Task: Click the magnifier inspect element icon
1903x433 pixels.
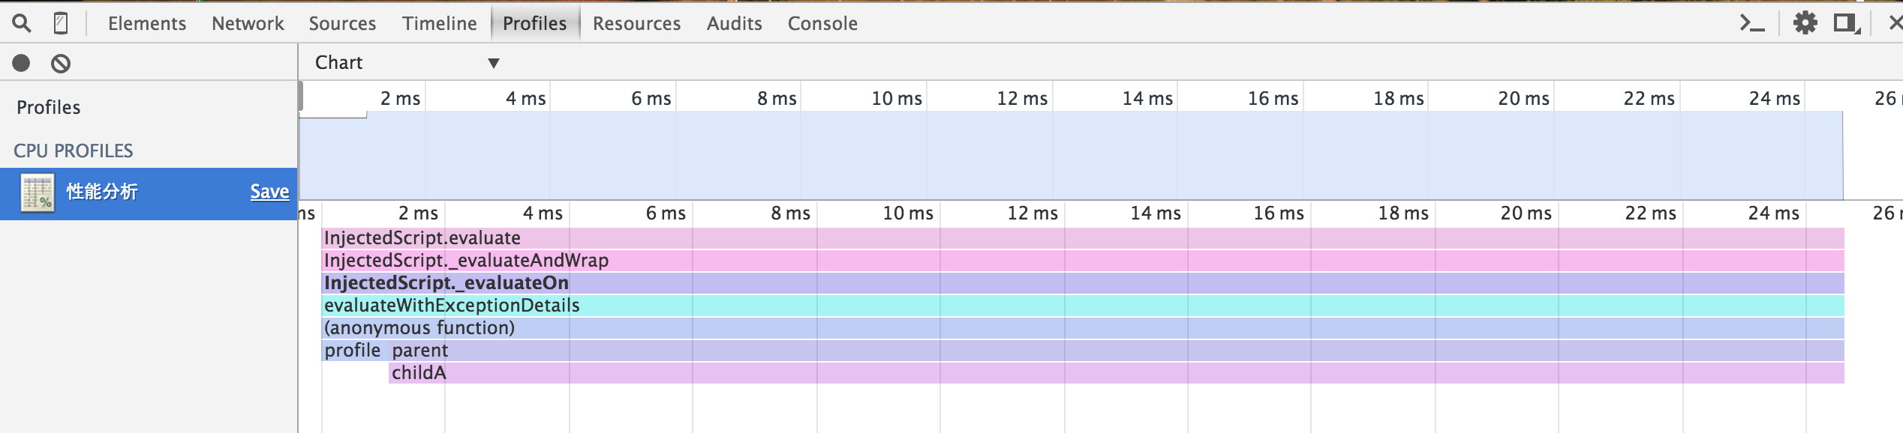Action: click(22, 24)
